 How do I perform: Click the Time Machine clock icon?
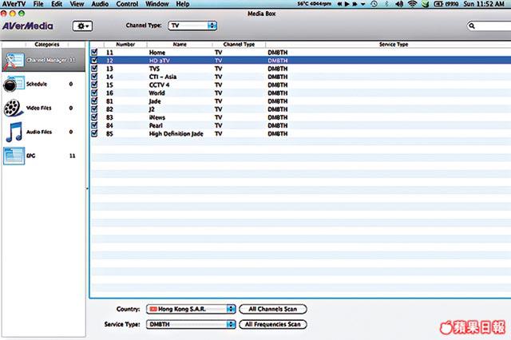(374, 4)
